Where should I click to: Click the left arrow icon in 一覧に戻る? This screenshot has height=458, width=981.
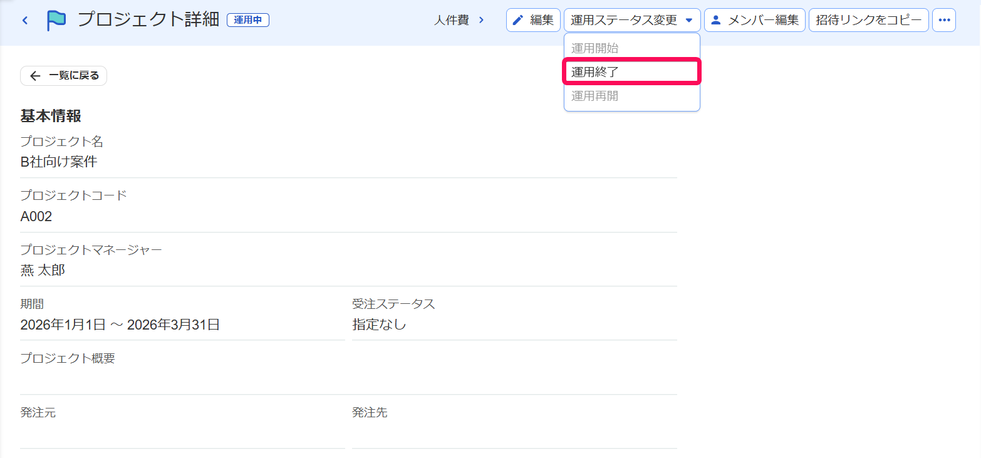[35, 76]
